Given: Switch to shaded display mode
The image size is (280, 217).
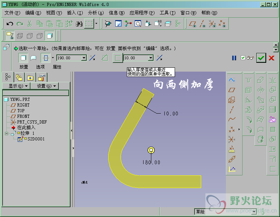Looking at the screenshot, I should (x=49, y=36).
